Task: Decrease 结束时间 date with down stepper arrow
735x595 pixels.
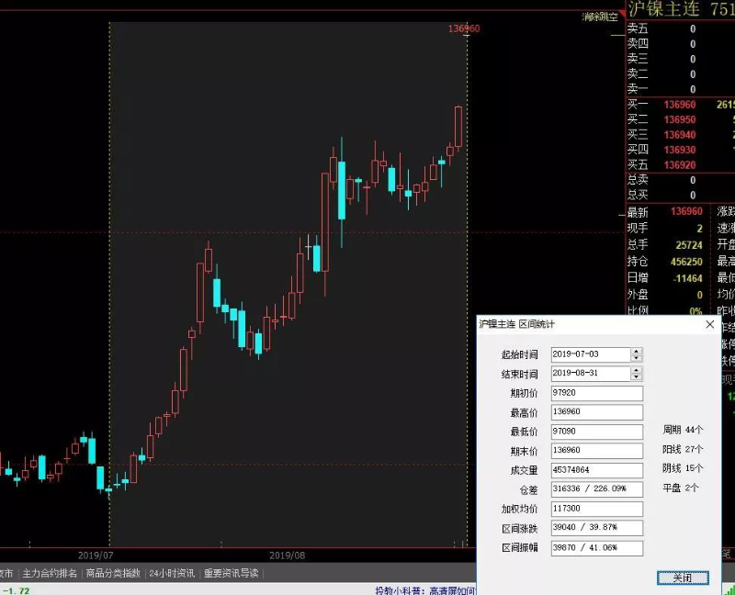Action: click(x=637, y=377)
